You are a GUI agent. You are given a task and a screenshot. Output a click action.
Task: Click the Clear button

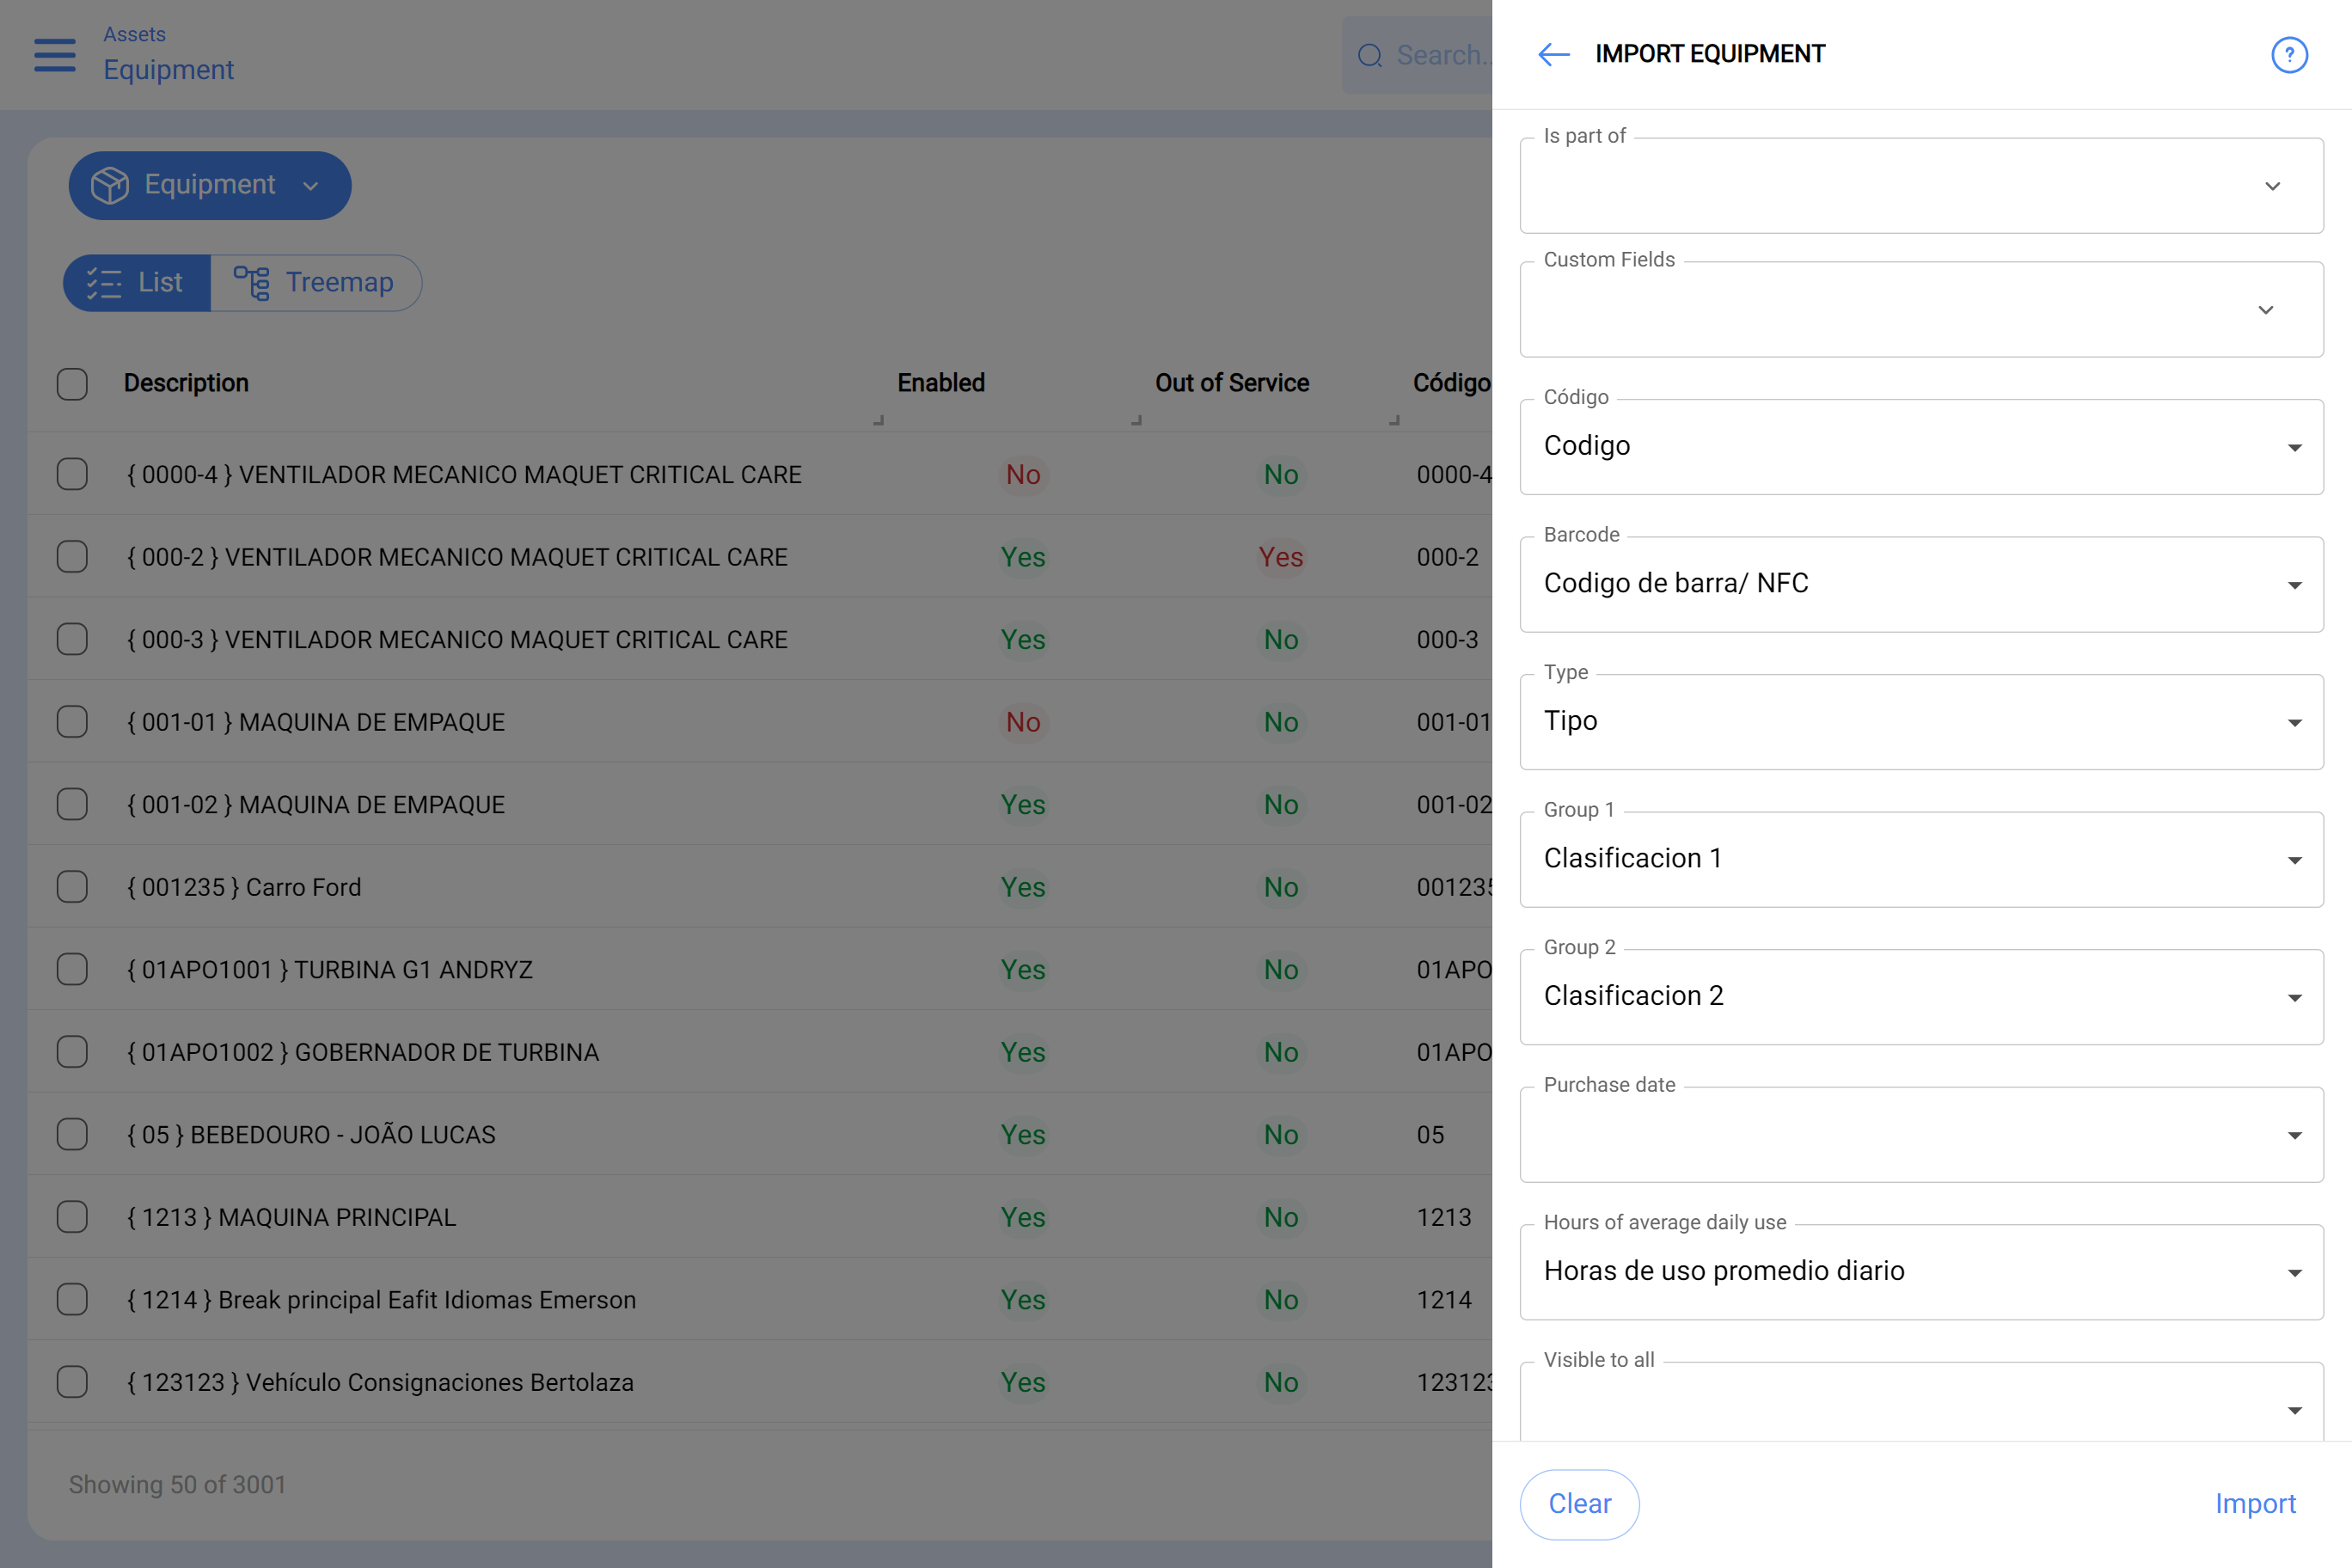pyautogui.click(x=1579, y=1503)
